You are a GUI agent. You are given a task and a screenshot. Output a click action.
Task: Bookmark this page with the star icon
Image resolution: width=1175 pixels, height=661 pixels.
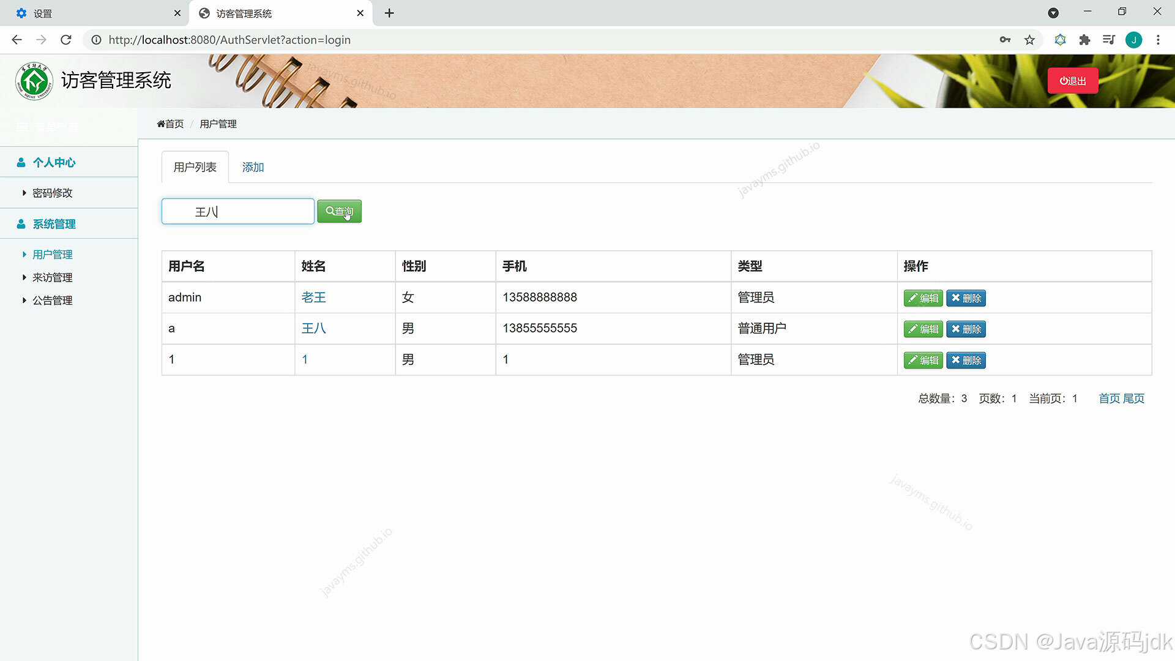(x=1030, y=40)
